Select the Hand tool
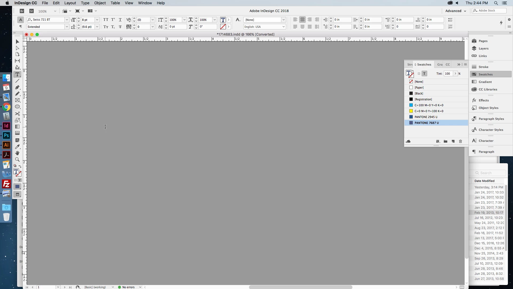 pos(17,153)
